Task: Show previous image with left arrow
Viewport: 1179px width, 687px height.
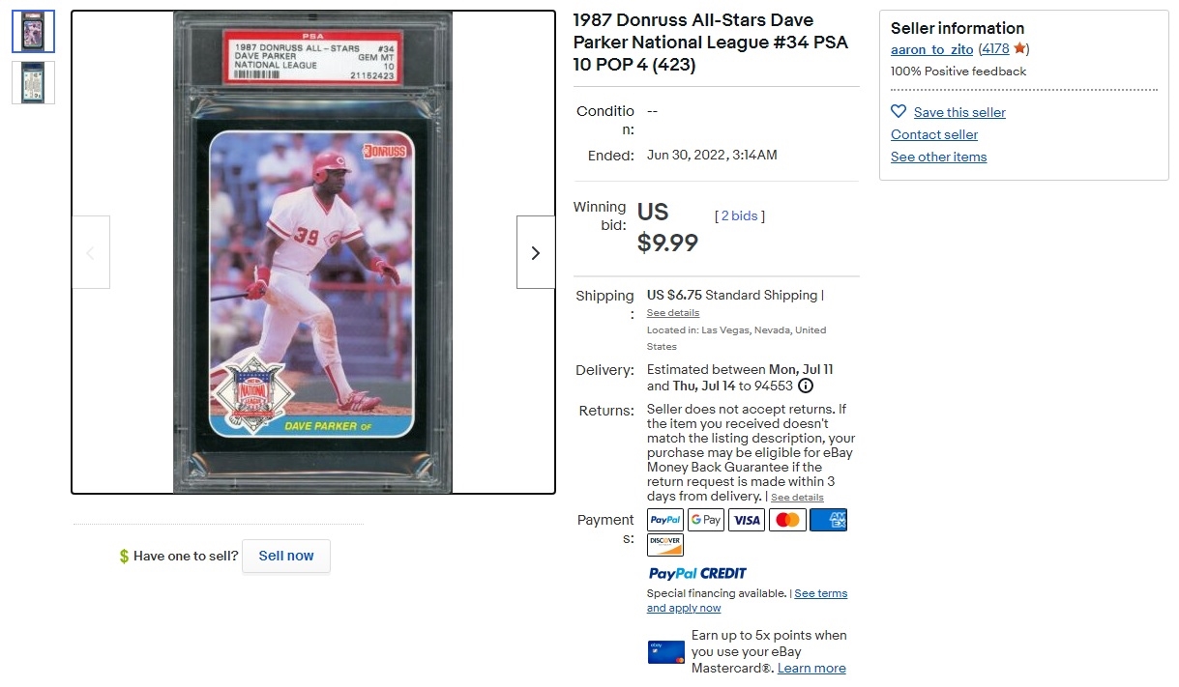Action: click(x=91, y=252)
